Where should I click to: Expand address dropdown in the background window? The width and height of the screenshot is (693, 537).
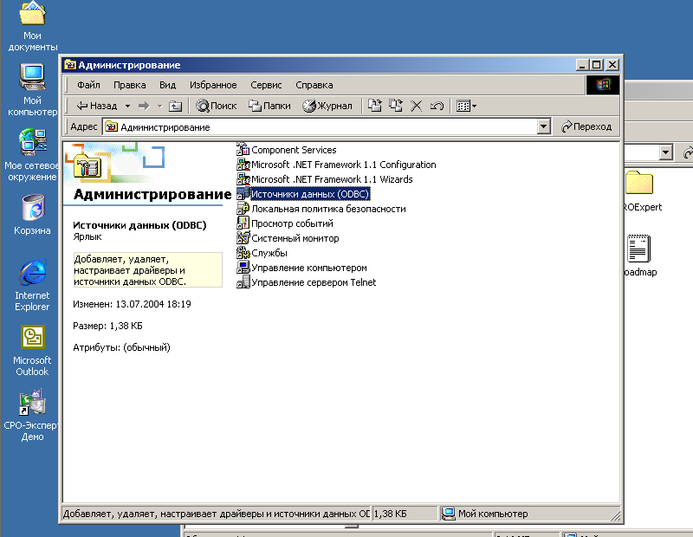click(665, 153)
